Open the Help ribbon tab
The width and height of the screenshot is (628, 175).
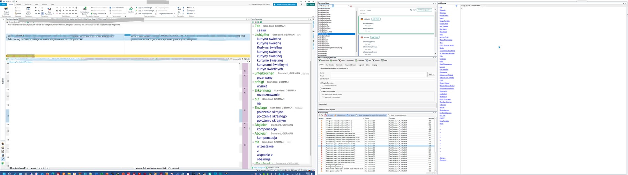click(52, 5)
